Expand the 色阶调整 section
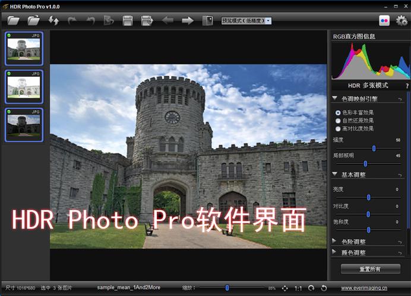The height and width of the screenshot is (296, 411). [334, 242]
